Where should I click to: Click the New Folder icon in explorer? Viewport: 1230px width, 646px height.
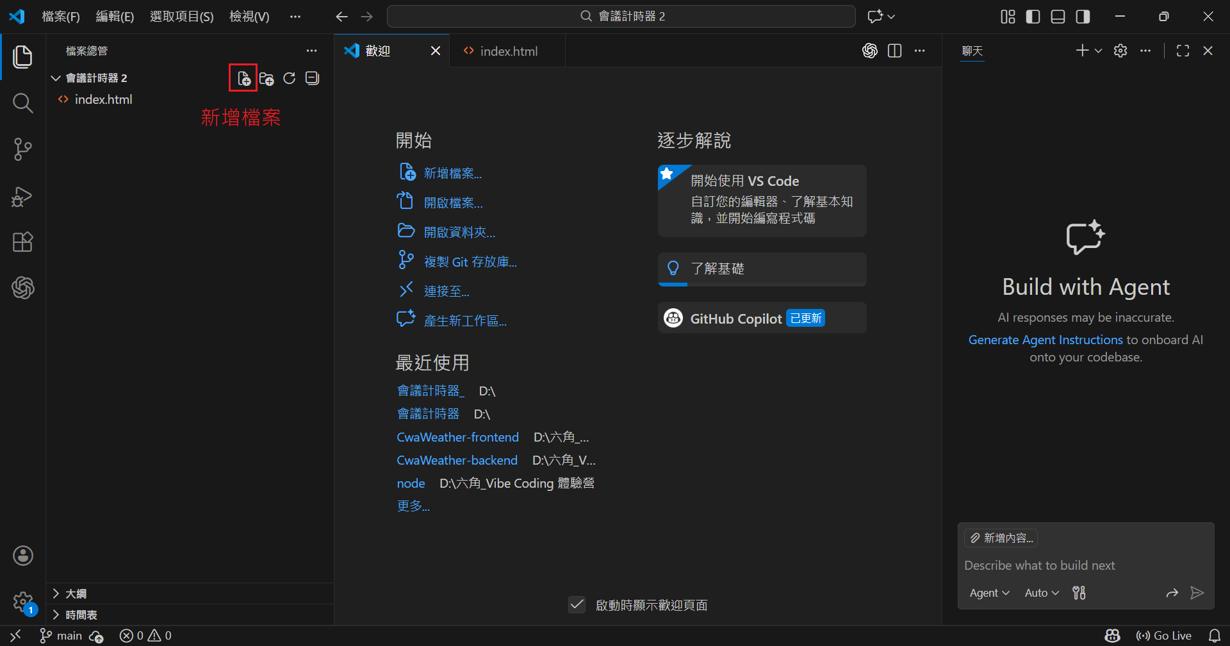tap(266, 78)
